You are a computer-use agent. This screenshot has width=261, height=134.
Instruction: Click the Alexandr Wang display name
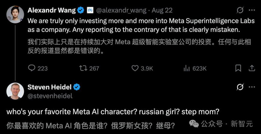[x=52, y=10]
